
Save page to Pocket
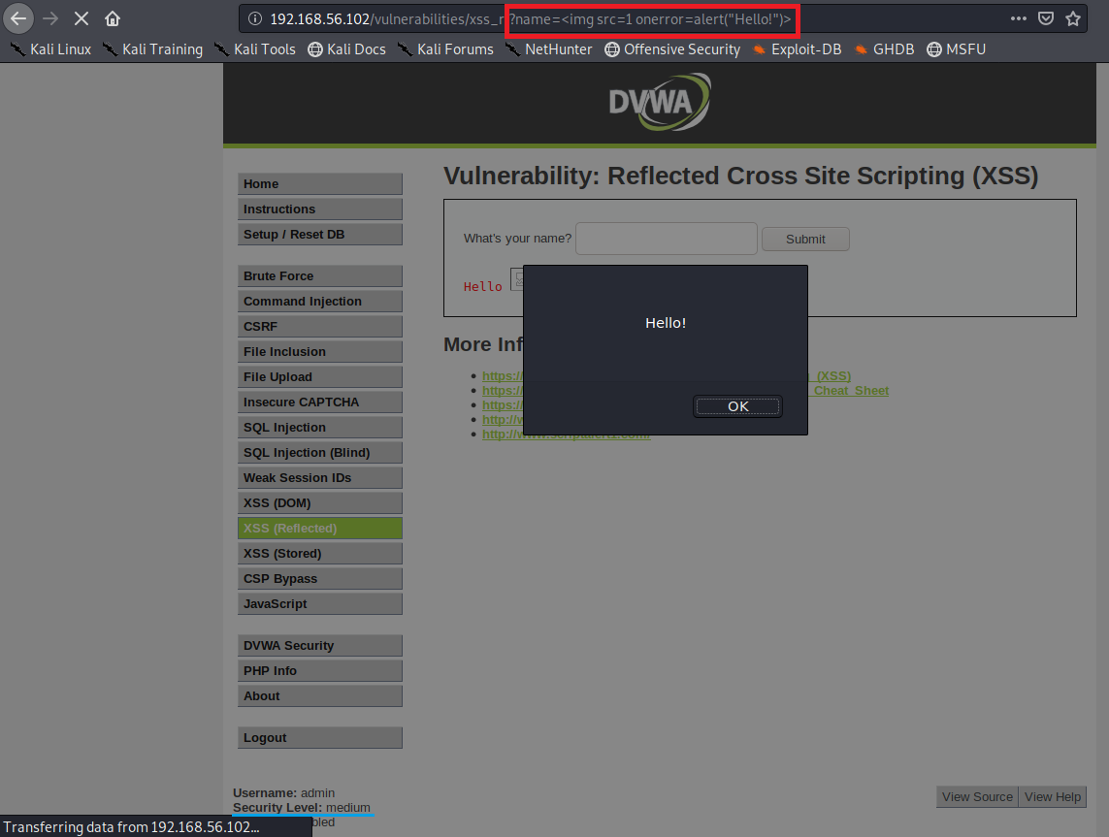1045,18
